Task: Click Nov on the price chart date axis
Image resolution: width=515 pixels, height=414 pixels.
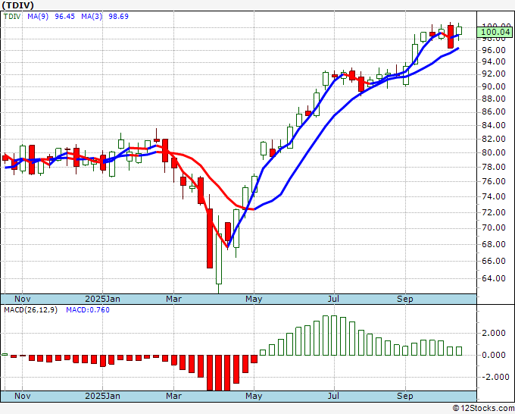Action: [x=22, y=299]
